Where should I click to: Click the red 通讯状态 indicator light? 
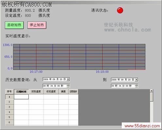coord(120,11)
